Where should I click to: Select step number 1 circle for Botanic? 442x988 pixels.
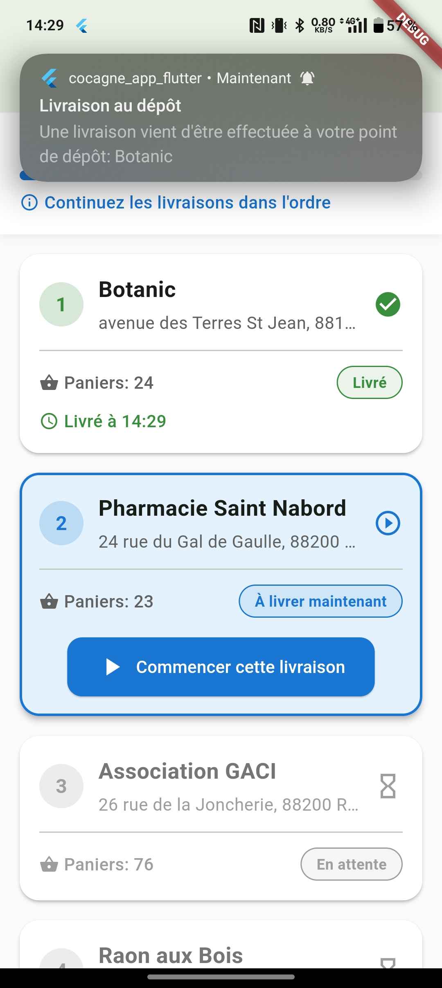[61, 304]
